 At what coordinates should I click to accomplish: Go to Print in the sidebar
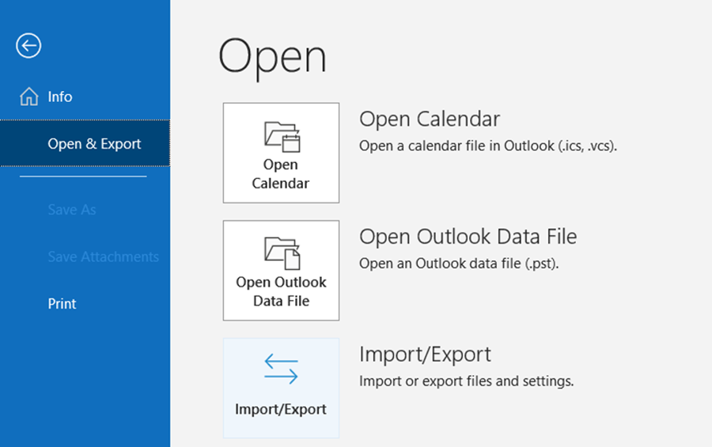(62, 304)
